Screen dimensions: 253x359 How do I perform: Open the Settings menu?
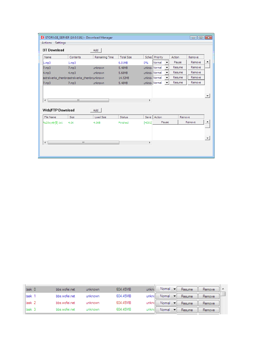[60, 43]
